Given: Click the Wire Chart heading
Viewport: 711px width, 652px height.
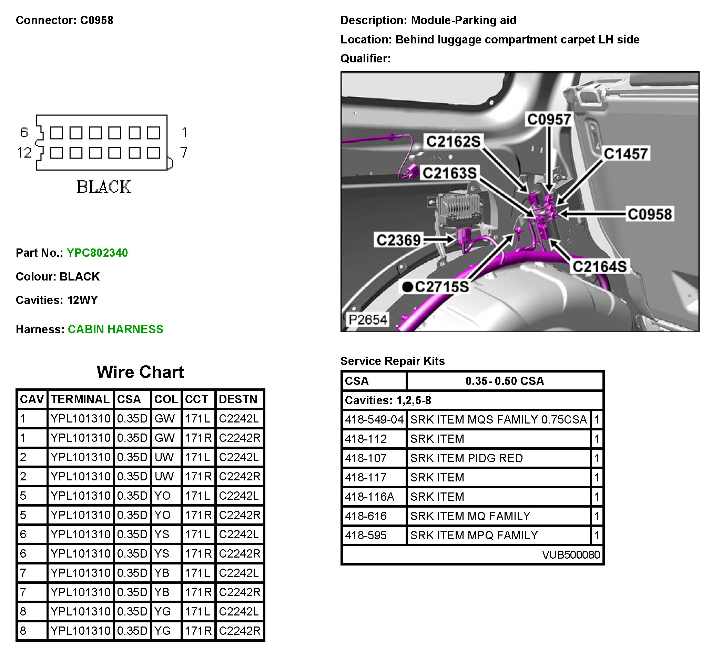Looking at the screenshot, I should (140, 372).
